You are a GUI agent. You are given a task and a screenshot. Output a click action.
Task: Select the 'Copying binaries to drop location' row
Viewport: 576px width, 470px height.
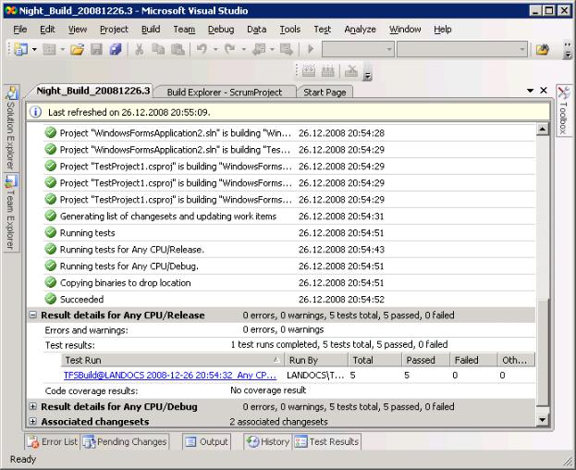289,282
